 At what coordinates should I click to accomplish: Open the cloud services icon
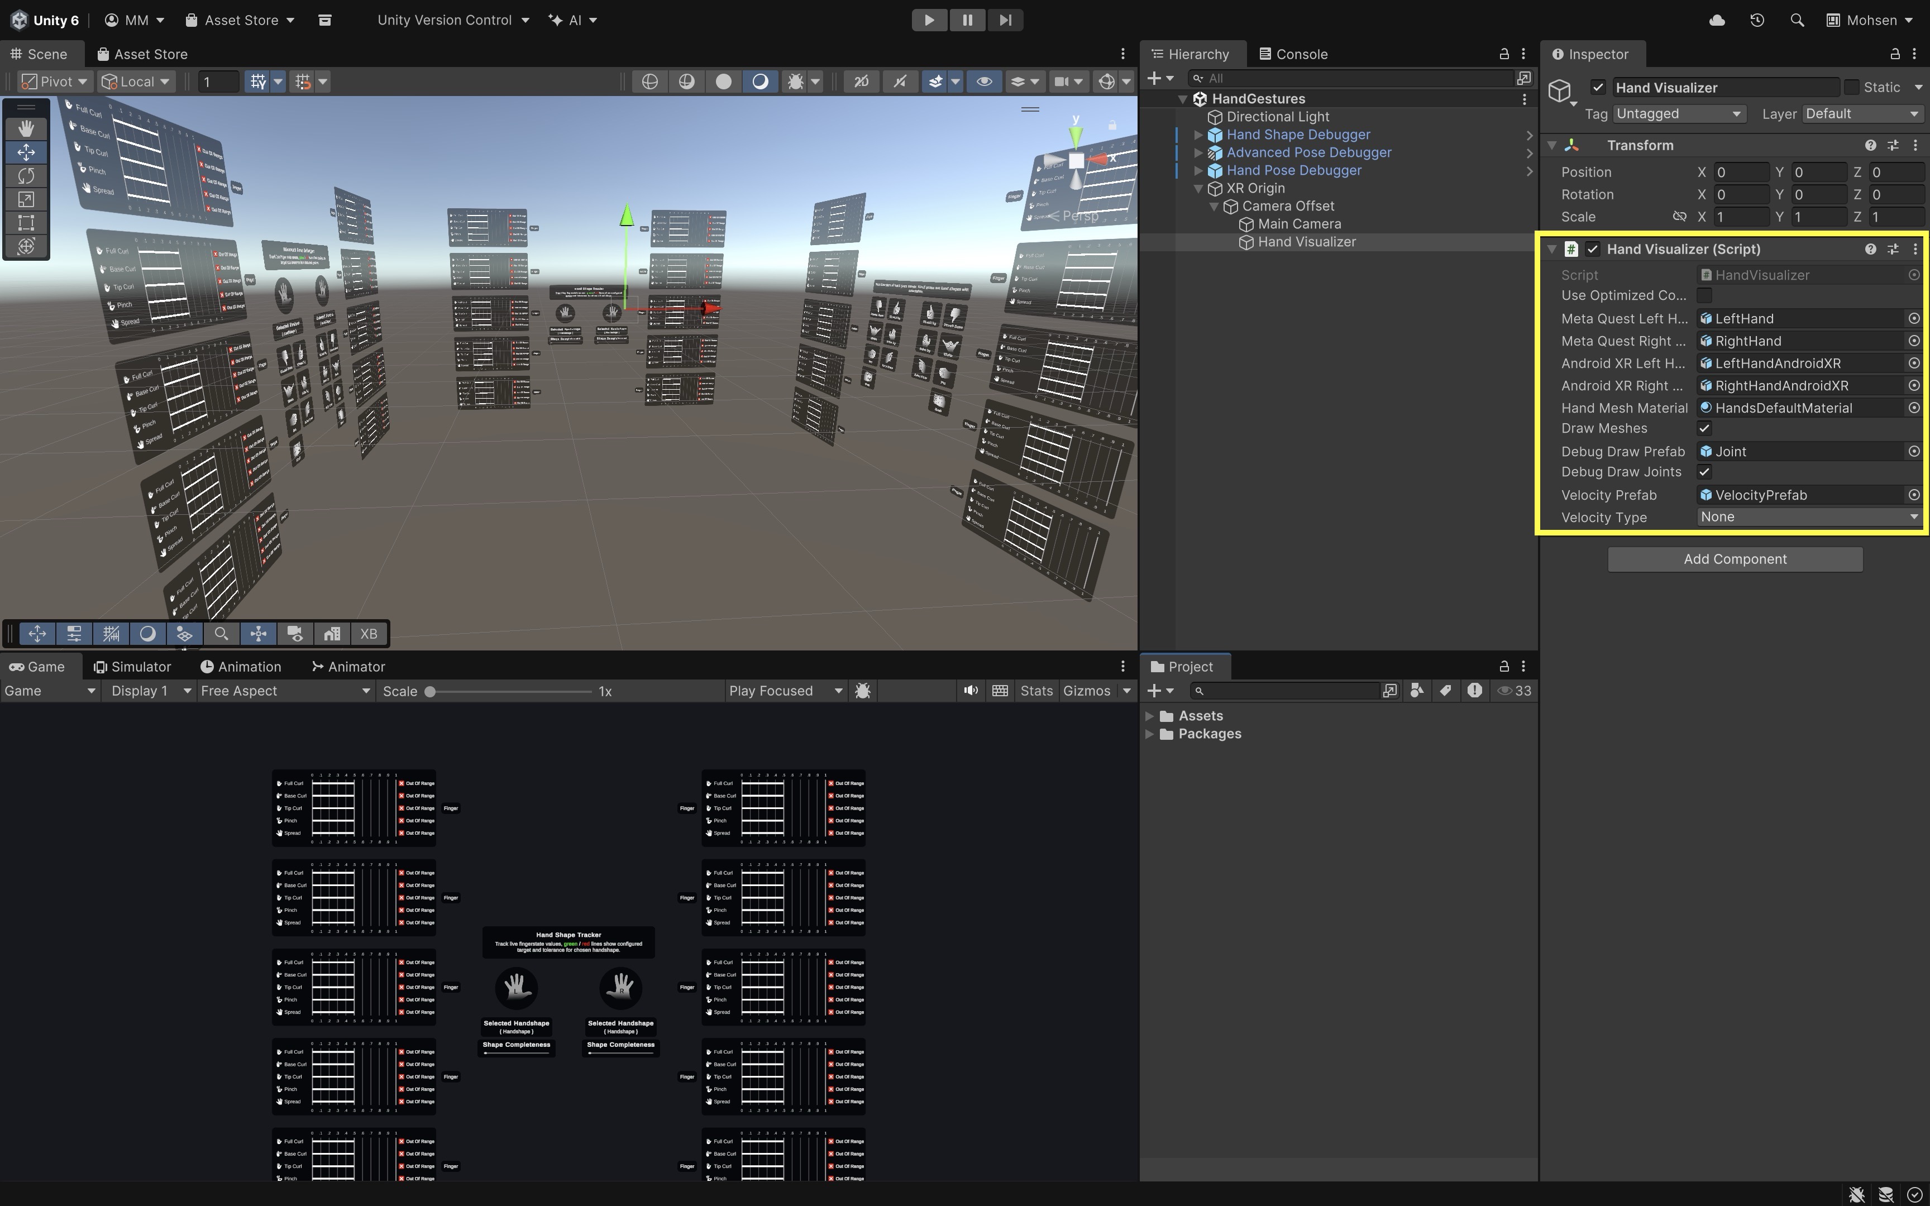[1717, 20]
